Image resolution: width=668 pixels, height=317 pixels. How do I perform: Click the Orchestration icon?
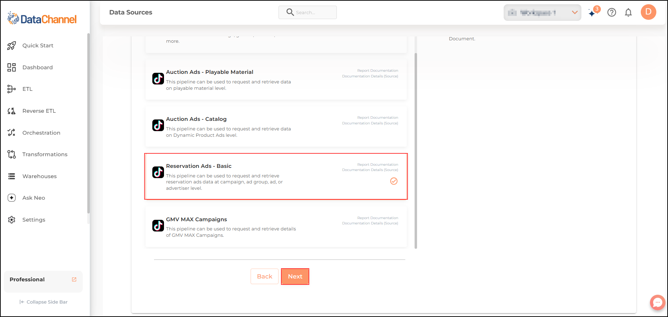click(12, 133)
